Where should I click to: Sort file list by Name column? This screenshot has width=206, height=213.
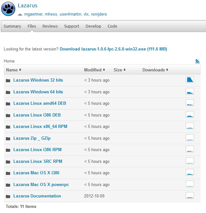pos(13,70)
